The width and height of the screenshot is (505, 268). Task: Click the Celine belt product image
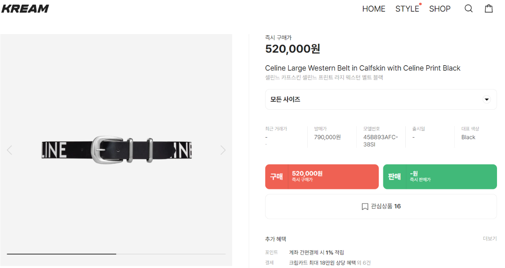116,150
